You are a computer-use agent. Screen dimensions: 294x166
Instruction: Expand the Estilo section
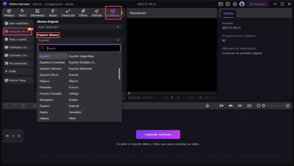(x=18, y=71)
